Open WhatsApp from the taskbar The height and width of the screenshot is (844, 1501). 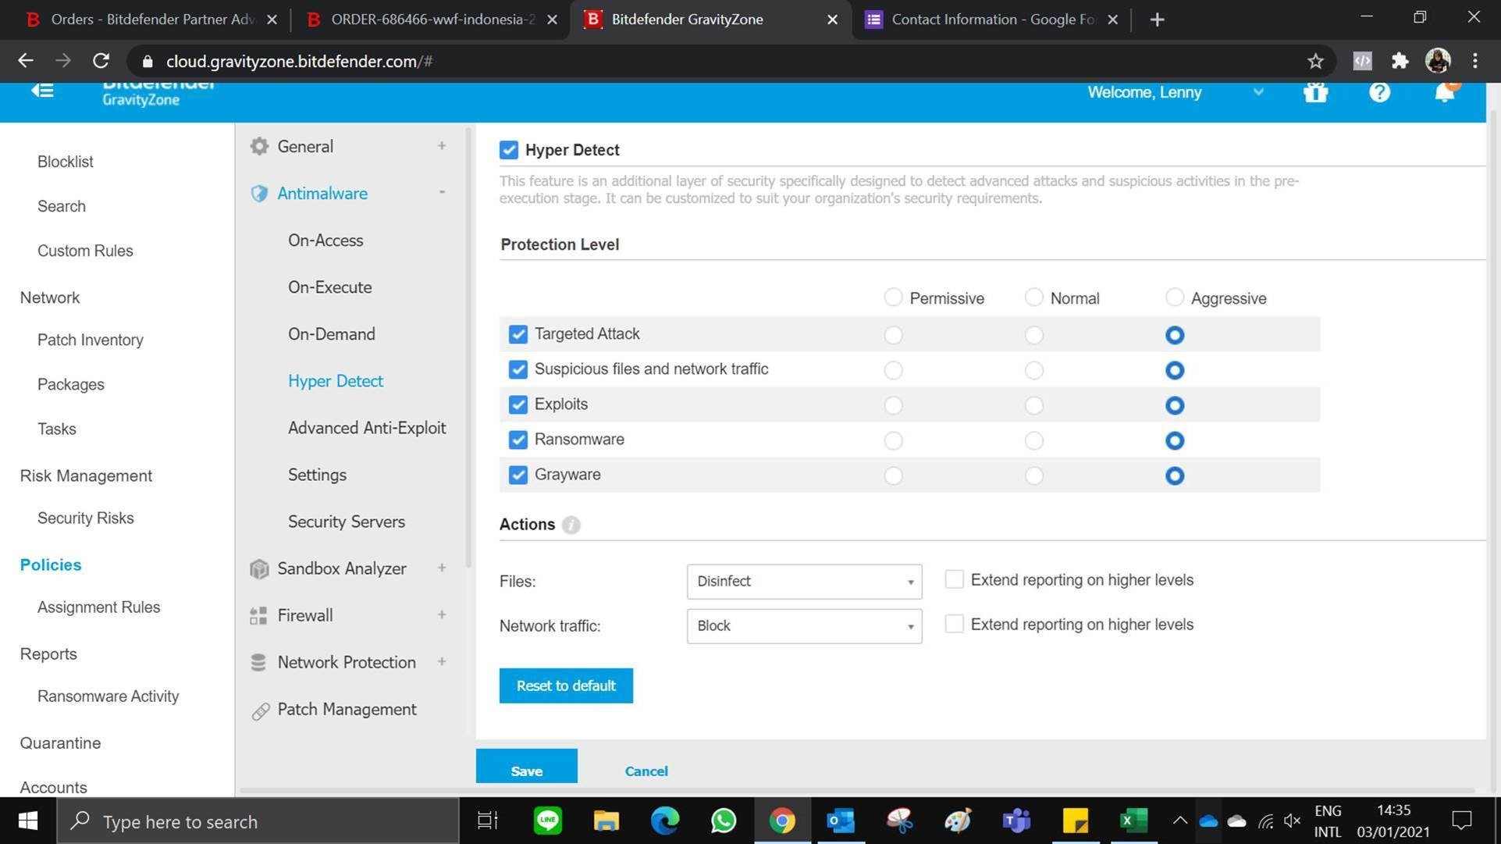(723, 821)
